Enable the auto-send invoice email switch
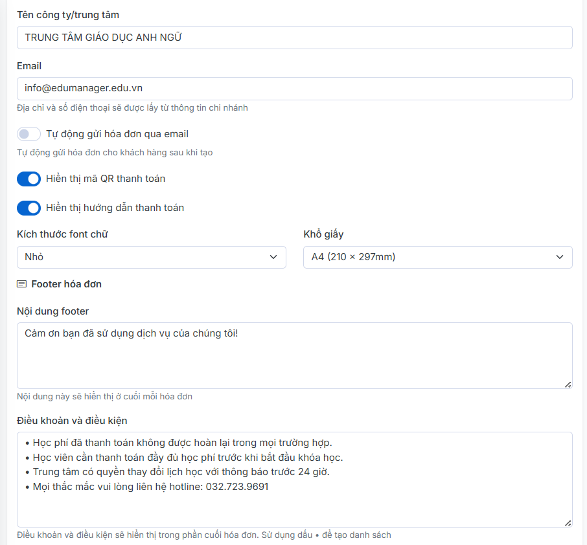Image resolution: width=587 pixels, height=545 pixels. point(29,134)
